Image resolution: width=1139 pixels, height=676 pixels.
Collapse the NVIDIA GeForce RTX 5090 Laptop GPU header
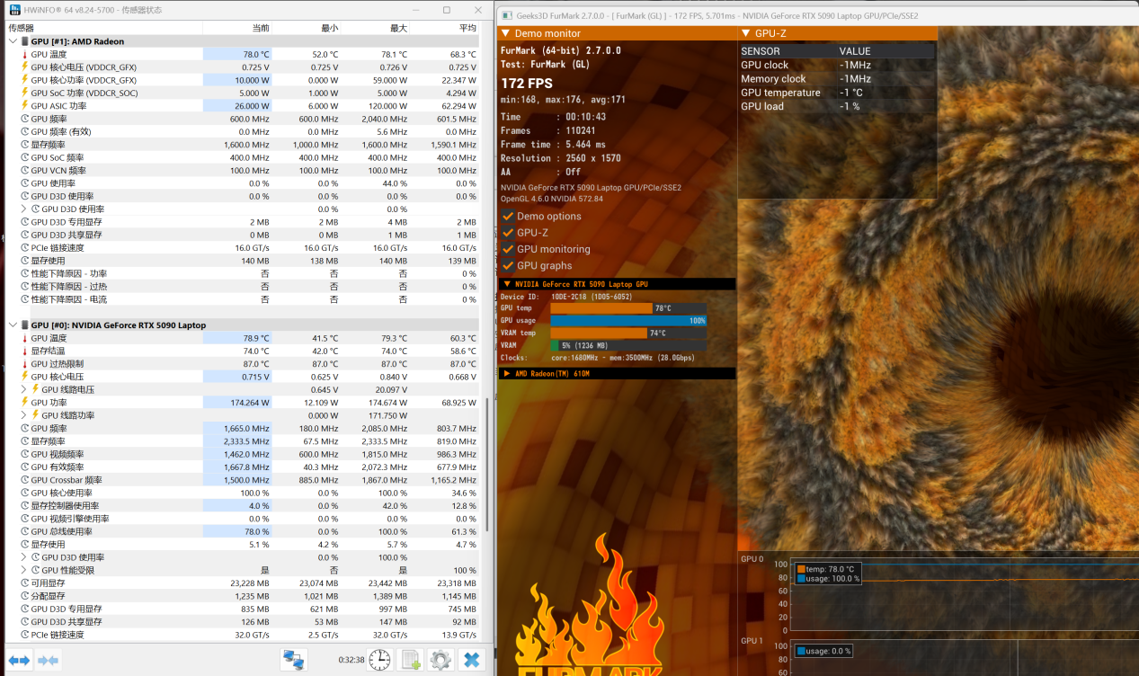point(507,284)
